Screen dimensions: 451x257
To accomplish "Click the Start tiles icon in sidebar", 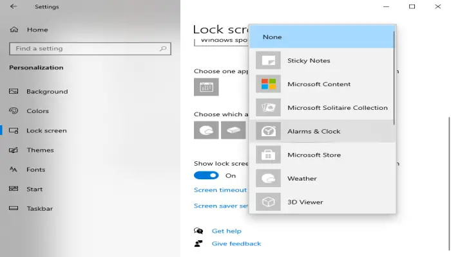I will pyautogui.click(x=14, y=189).
